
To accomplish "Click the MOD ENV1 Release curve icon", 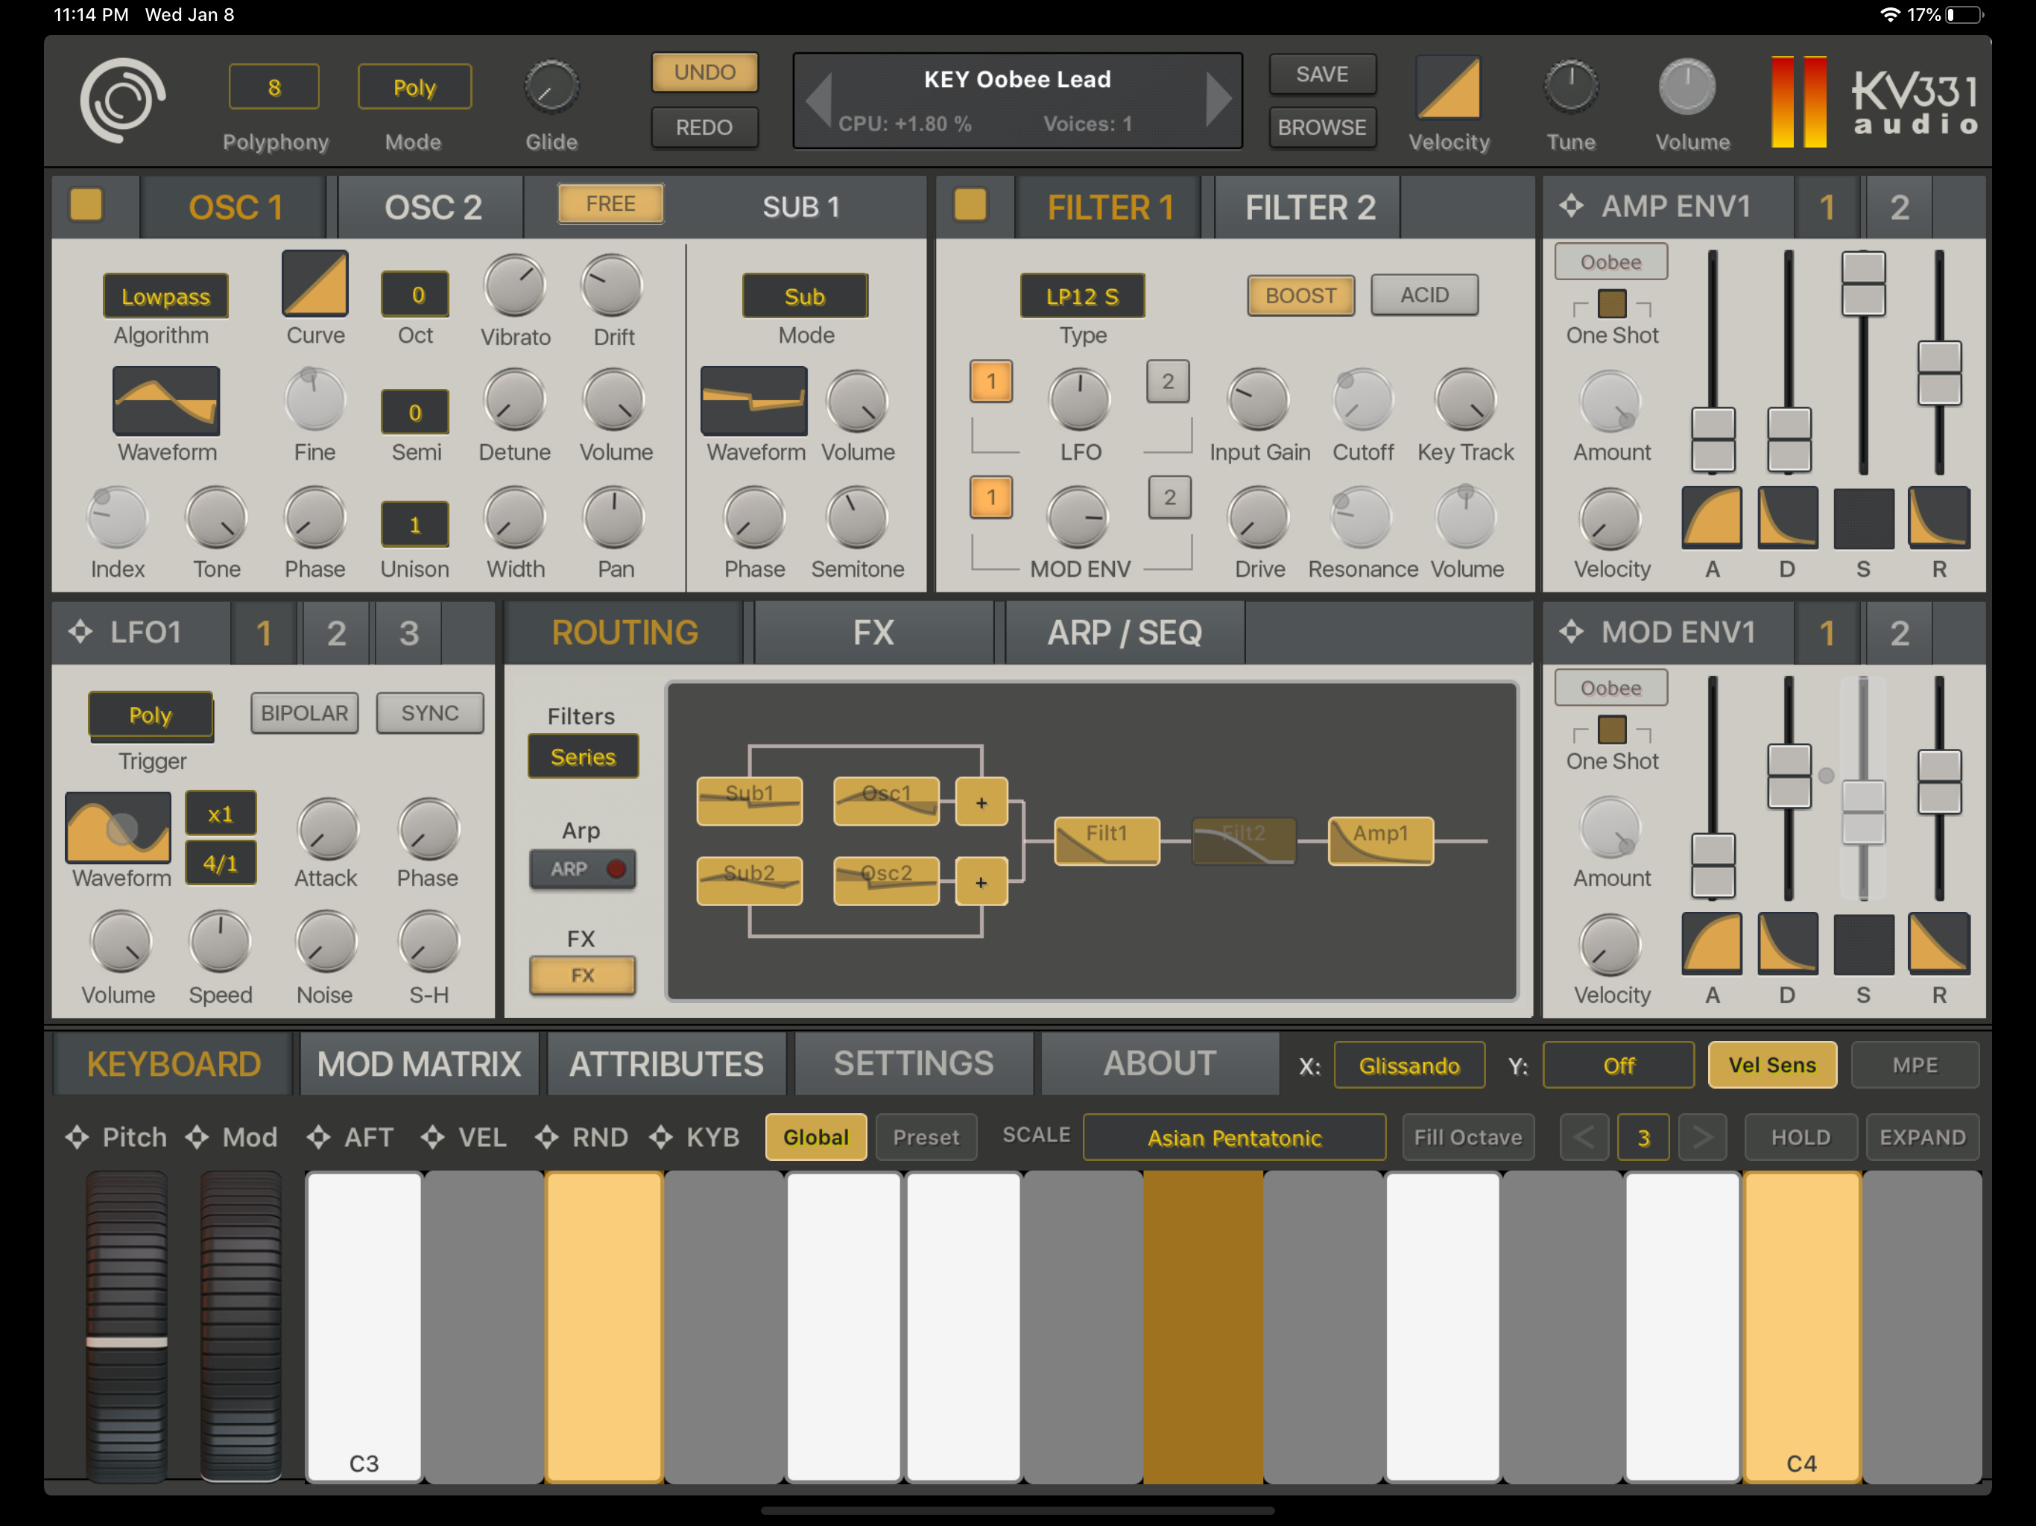I will pos(1938,943).
